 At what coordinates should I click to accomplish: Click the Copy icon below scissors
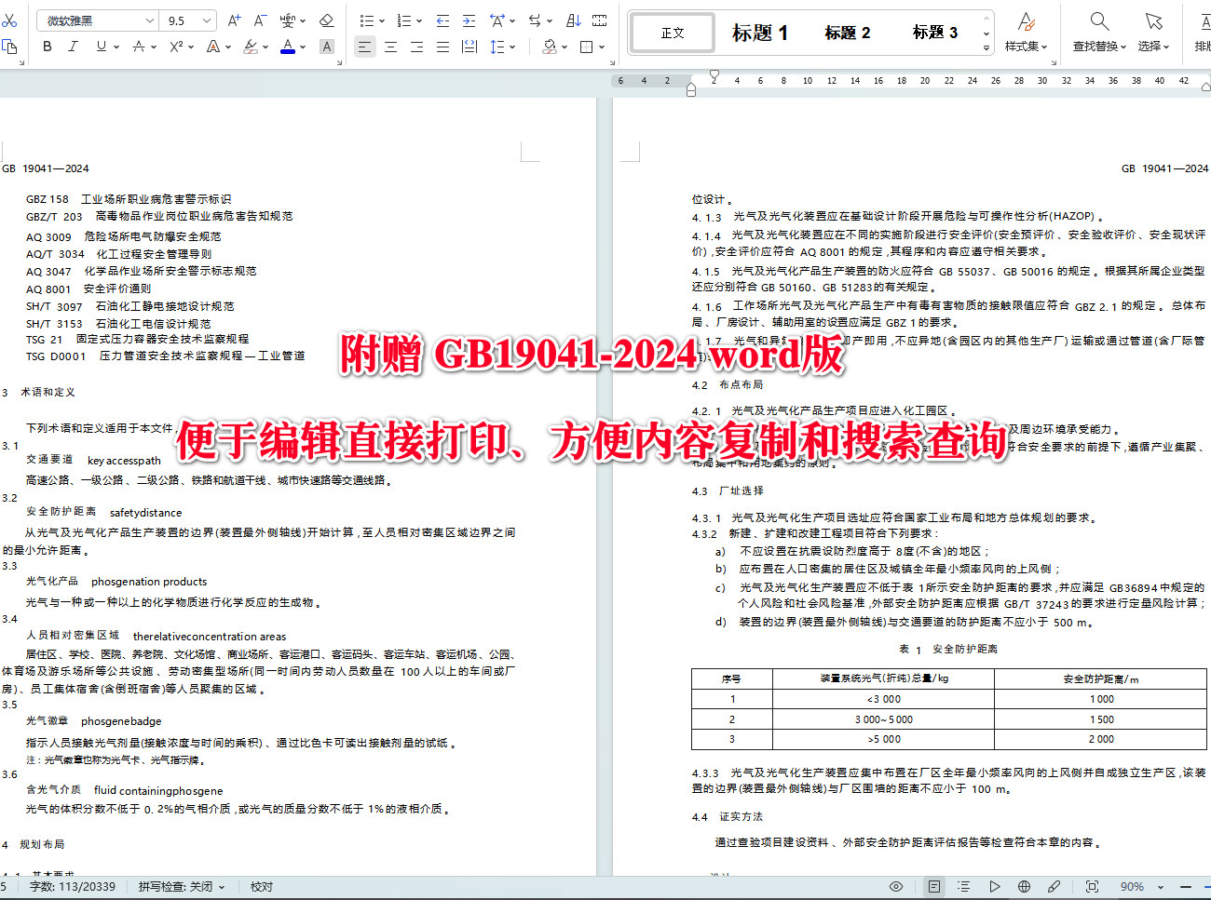9,46
